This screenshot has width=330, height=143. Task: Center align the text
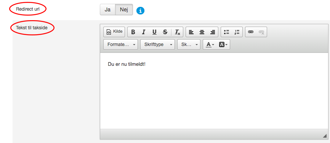click(x=202, y=32)
